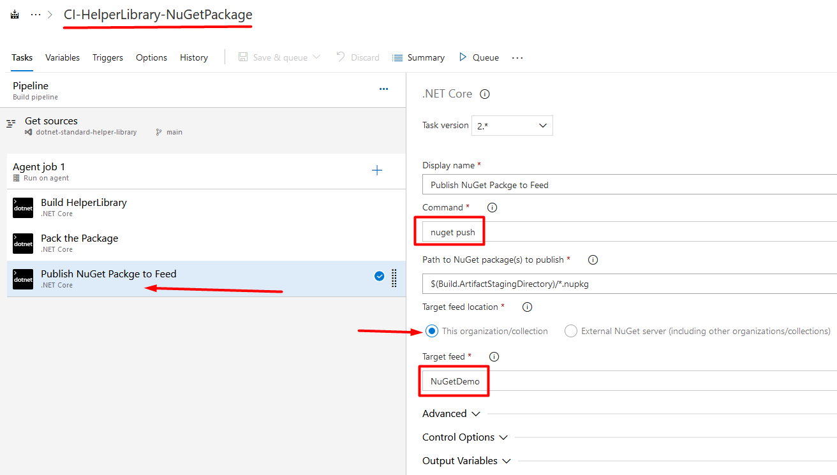Show info for the Command field
The image size is (837, 475).
point(492,208)
